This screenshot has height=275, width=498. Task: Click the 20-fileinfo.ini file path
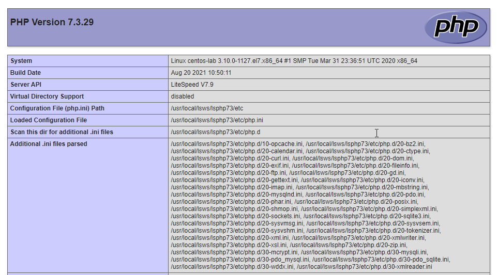pos(355,166)
